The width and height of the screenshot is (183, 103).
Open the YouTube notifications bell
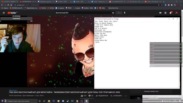click(x=171, y=13)
